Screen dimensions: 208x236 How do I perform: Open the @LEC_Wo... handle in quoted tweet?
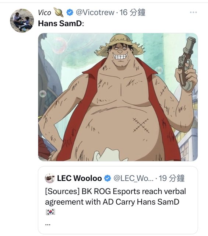134,178
